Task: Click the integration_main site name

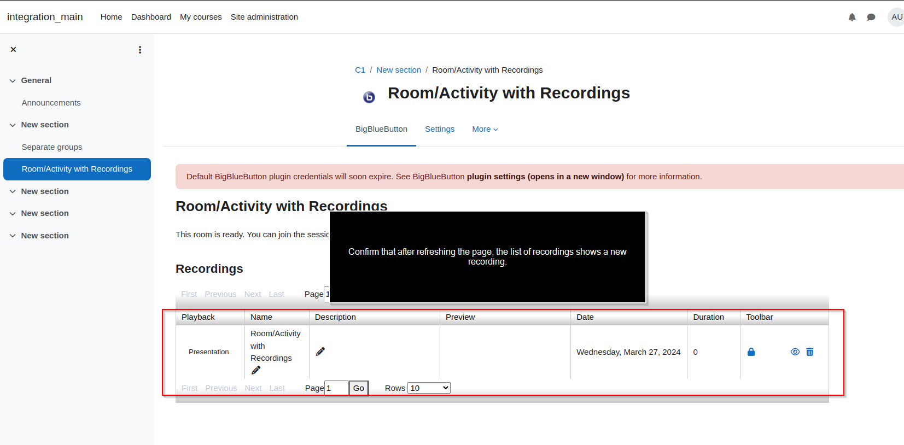Action: coord(45,17)
